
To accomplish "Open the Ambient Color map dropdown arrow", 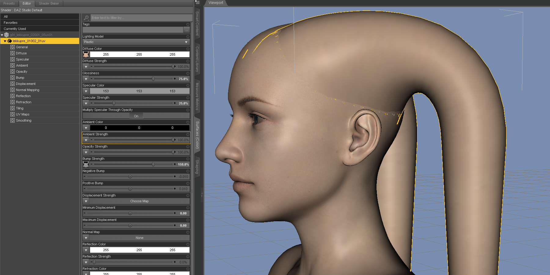I will (86, 128).
